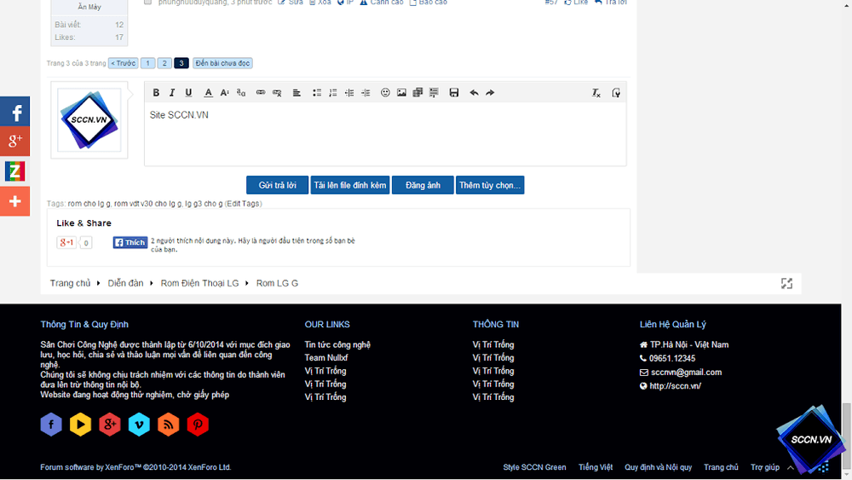852x480 pixels.
Task: Open Style SCCN Green chooser
Action: tap(534, 467)
